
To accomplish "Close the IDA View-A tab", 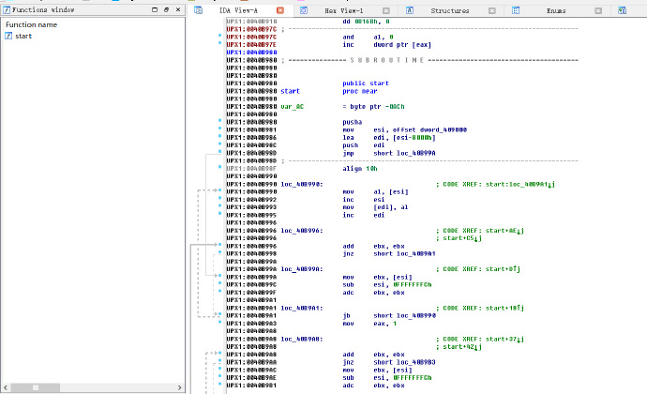I will click(x=278, y=9).
